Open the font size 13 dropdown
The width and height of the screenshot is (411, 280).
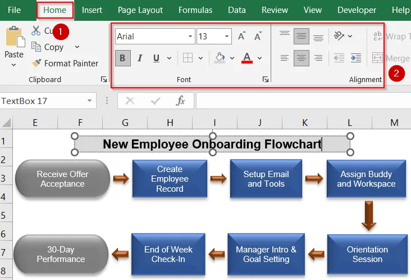click(227, 36)
